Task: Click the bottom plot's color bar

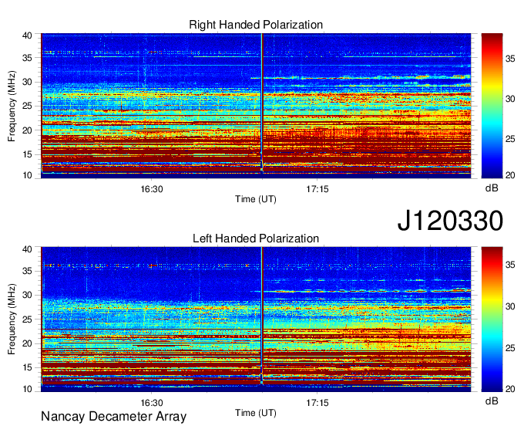Action: point(492,319)
